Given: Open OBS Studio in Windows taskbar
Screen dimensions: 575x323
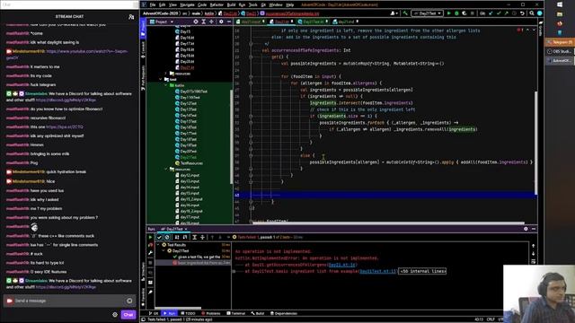Looking at the screenshot, I should pyautogui.click(x=559, y=52).
